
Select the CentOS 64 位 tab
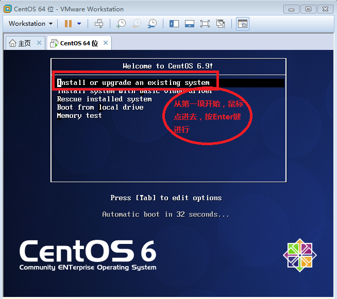tap(79, 43)
